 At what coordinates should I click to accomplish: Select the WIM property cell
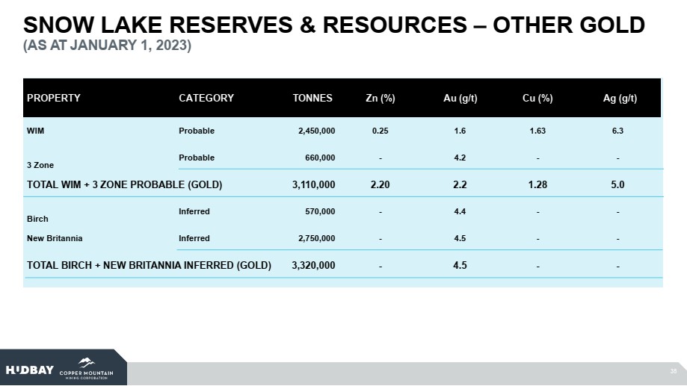pos(35,131)
